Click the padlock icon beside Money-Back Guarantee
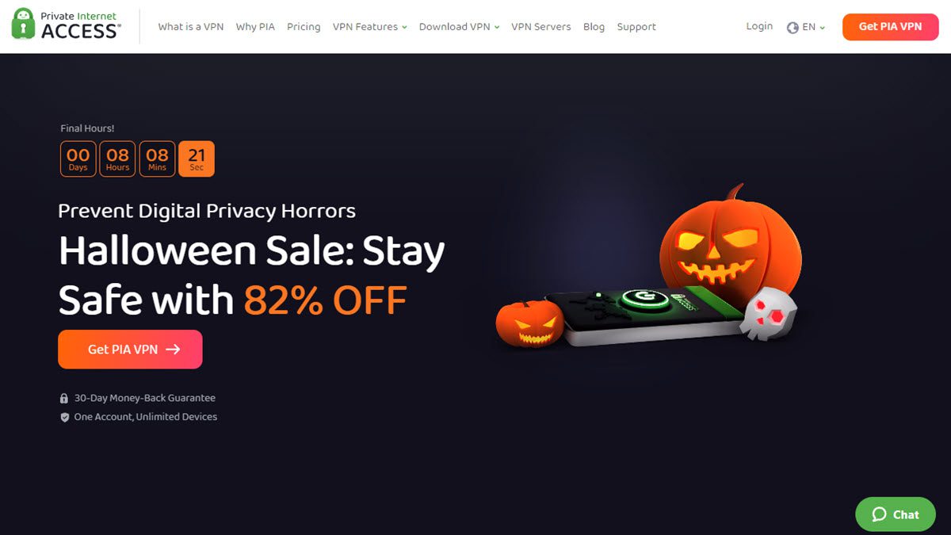 65,399
